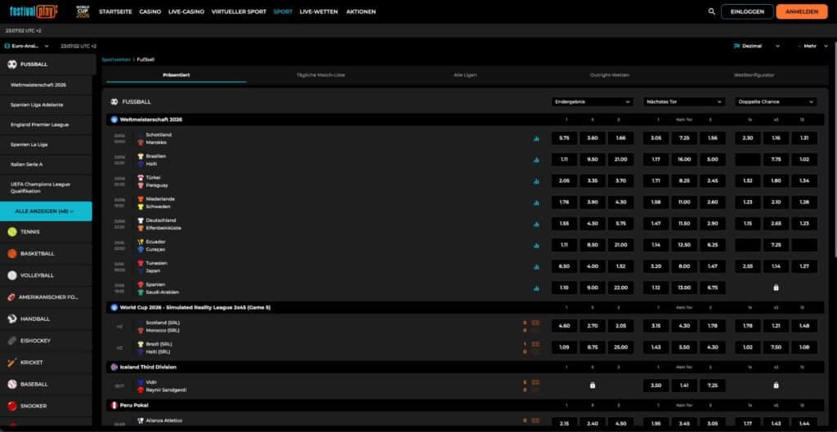Select 3.35 draw odds for Türkei vs Paraguay
The width and height of the screenshot is (837, 432).
[593, 180]
